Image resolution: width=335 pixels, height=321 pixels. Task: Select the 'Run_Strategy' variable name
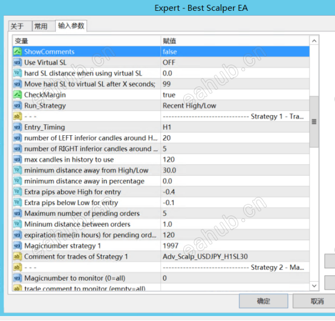click(45, 106)
